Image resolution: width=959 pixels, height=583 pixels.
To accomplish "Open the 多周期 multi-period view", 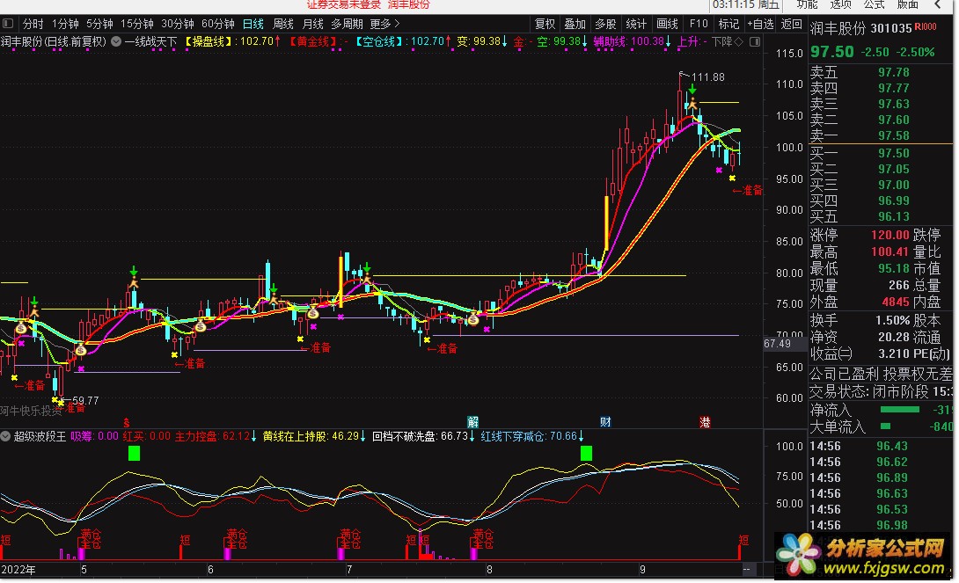I will tap(347, 24).
